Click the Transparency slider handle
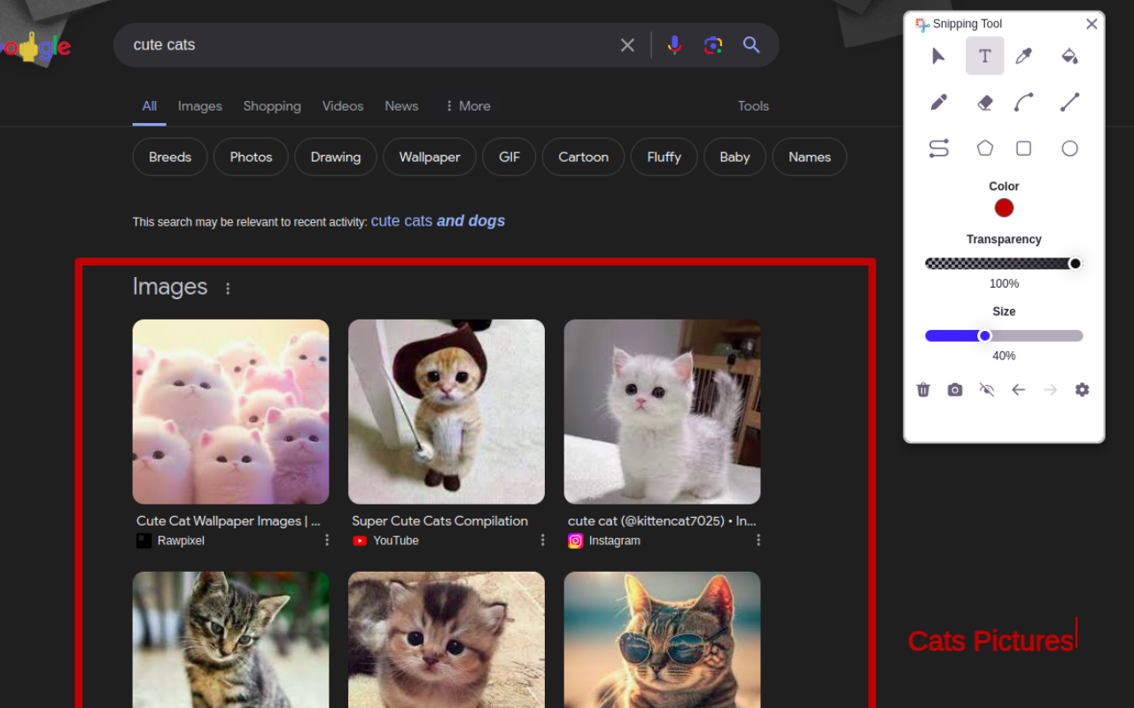This screenshot has height=708, width=1134. (1076, 264)
